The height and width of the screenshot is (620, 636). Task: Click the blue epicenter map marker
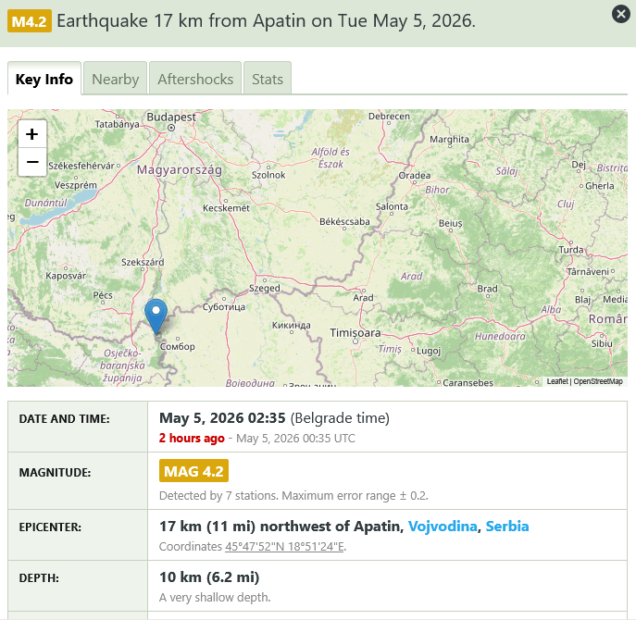(x=156, y=317)
